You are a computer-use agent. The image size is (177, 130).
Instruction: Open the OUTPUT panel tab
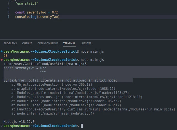(x=27, y=44)
